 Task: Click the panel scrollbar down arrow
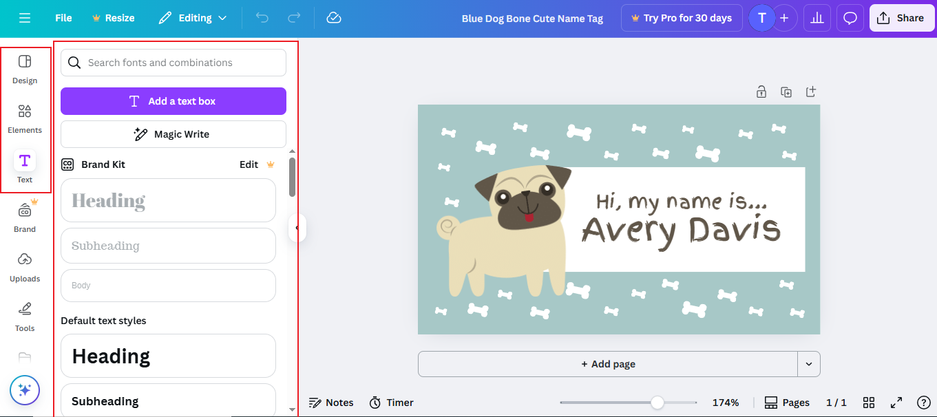point(292,409)
